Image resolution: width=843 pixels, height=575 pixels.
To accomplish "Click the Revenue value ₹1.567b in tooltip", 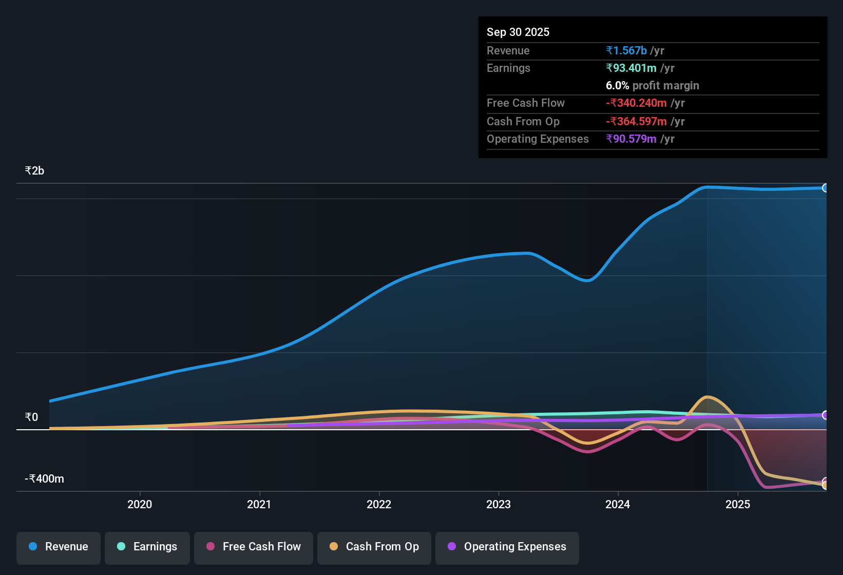I will (626, 50).
